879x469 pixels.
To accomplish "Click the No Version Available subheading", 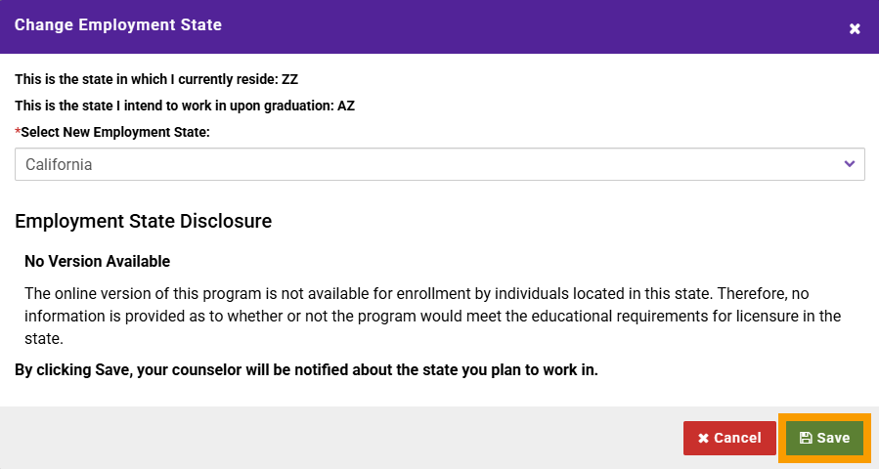I will tap(97, 261).
